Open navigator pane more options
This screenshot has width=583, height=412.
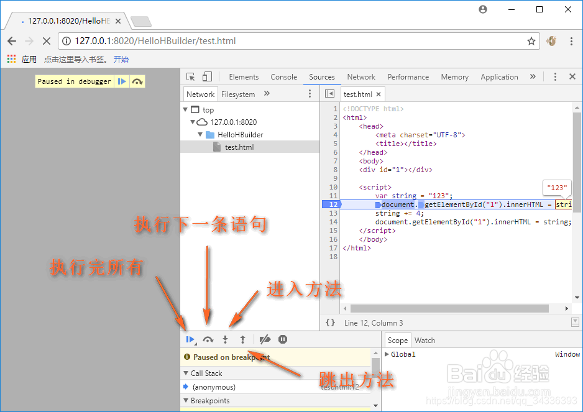coord(310,94)
